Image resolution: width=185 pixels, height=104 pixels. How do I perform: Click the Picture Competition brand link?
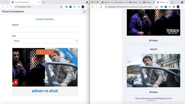pyautogui.click(x=13, y=12)
